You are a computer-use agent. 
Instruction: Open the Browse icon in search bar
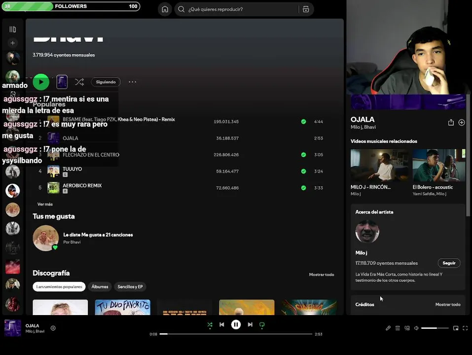click(305, 9)
